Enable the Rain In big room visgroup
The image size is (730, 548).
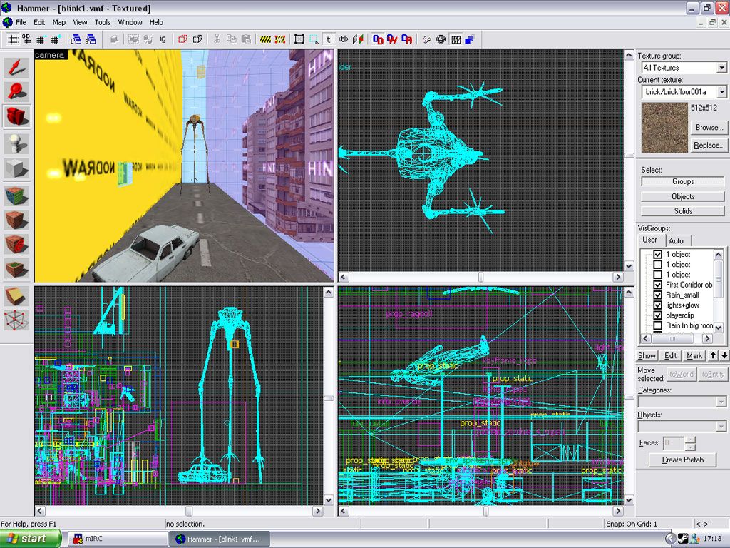pos(658,325)
